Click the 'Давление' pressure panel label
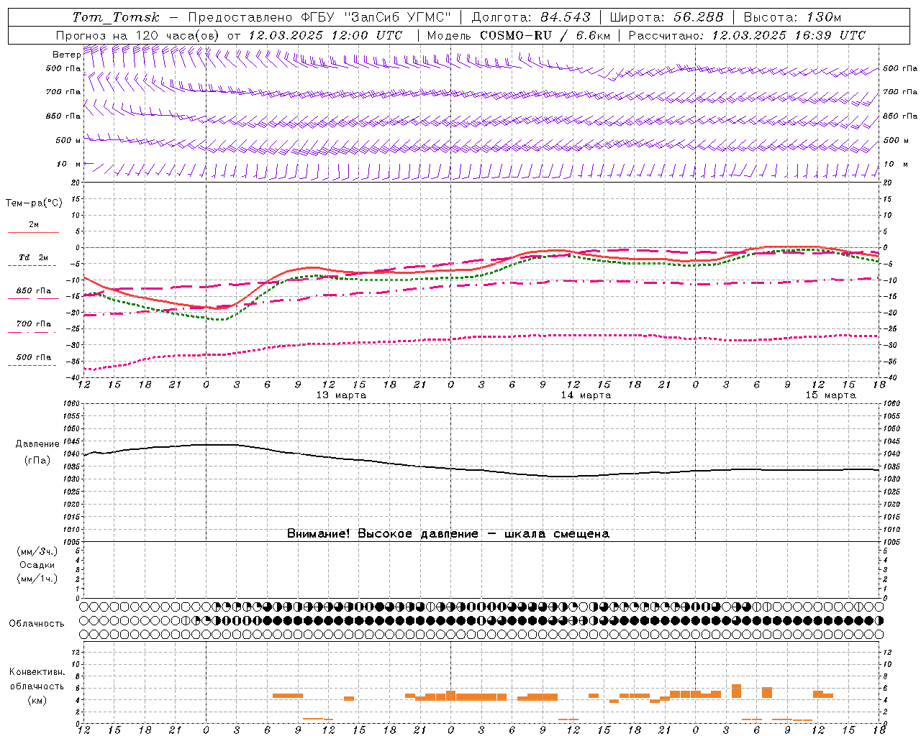 37,443
